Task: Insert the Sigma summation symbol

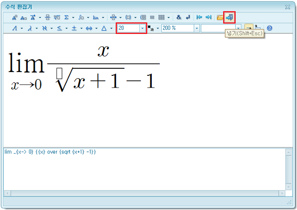Action: tap(66, 17)
